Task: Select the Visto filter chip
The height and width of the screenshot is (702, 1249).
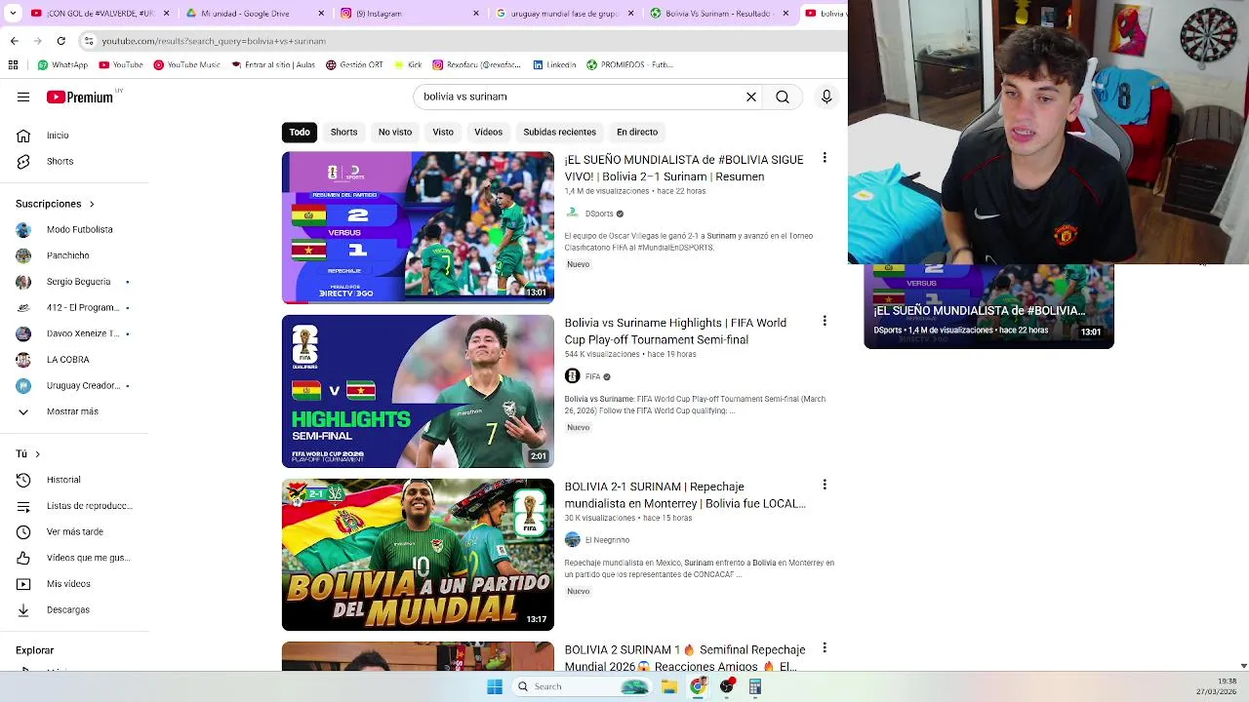Action: point(443,132)
